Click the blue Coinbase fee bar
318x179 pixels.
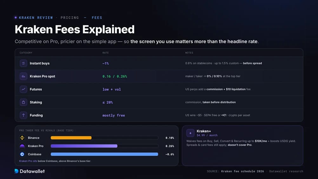click(104, 154)
